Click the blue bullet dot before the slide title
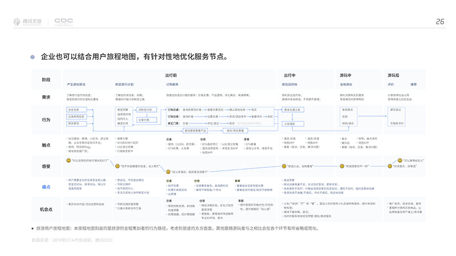 tap(32, 57)
